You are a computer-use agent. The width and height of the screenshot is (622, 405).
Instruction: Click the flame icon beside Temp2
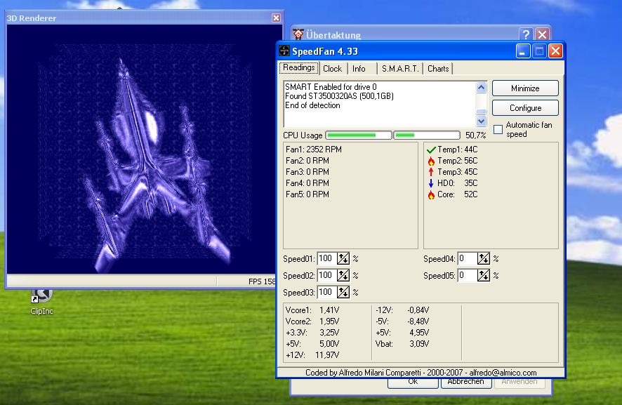coord(431,161)
